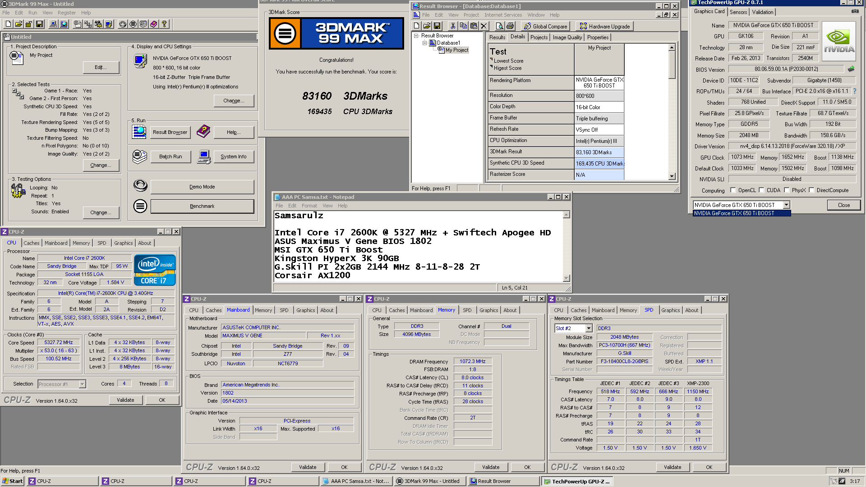Click the Delete X icon in Result Browser
The image size is (866, 487).
484,26
